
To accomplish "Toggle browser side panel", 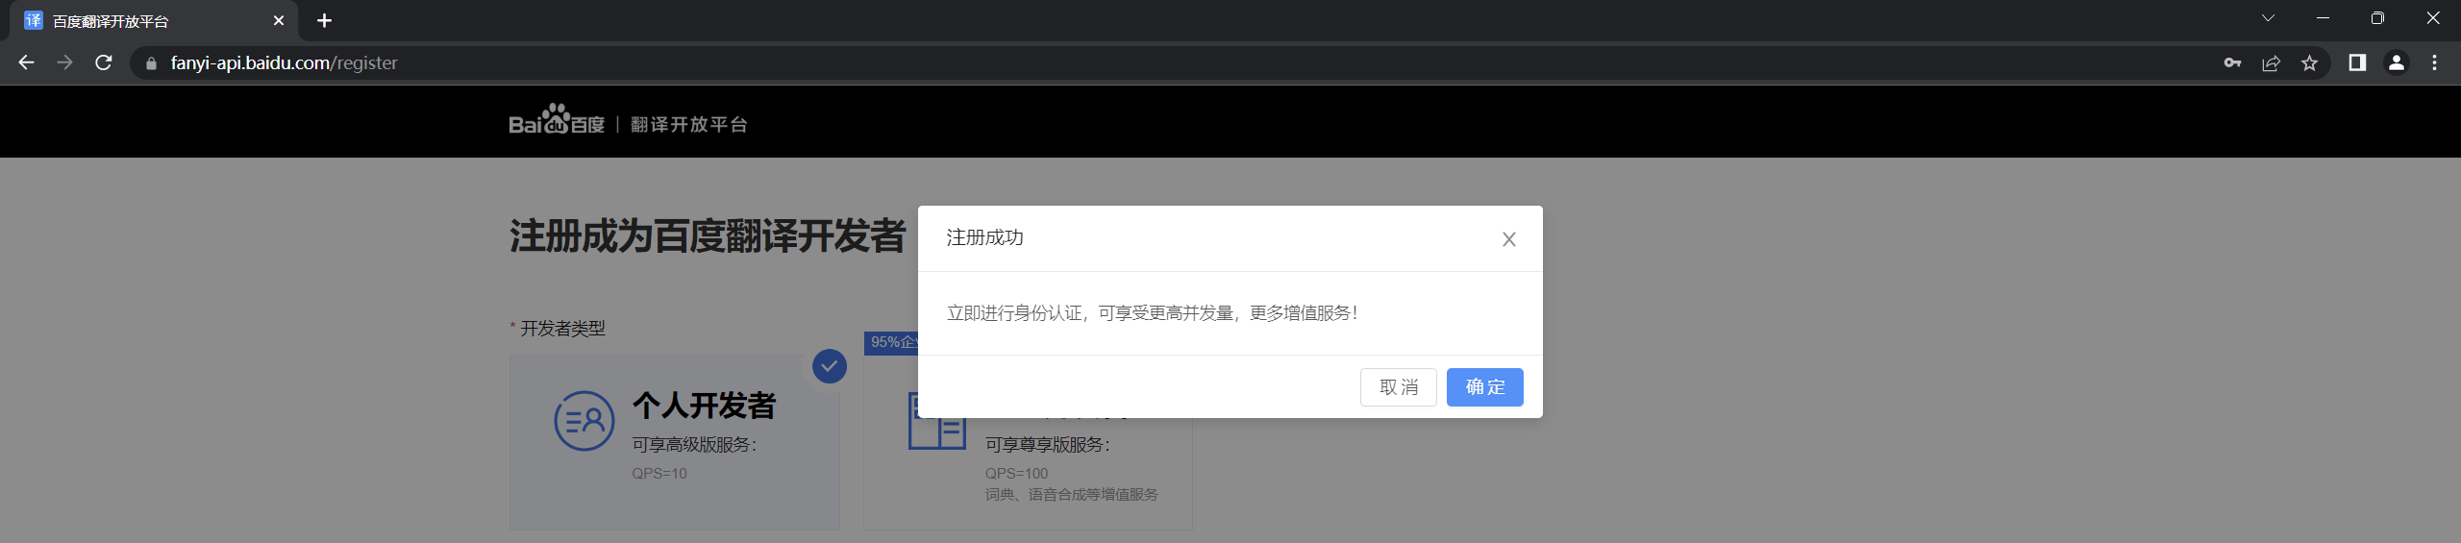I will pyautogui.click(x=2357, y=62).
